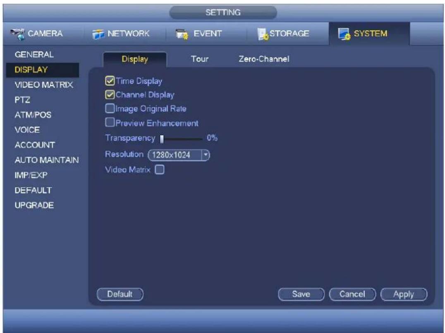Switch to the Tour tab
The height and width of the screenshot is (333, 445).
coord(199,59)
